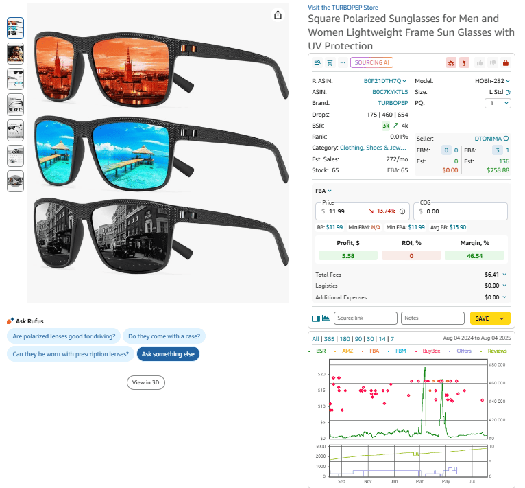The width and height of the screenshot is (525, 488).
Task: Select the 90 day chart range
Action: point(358,339)
